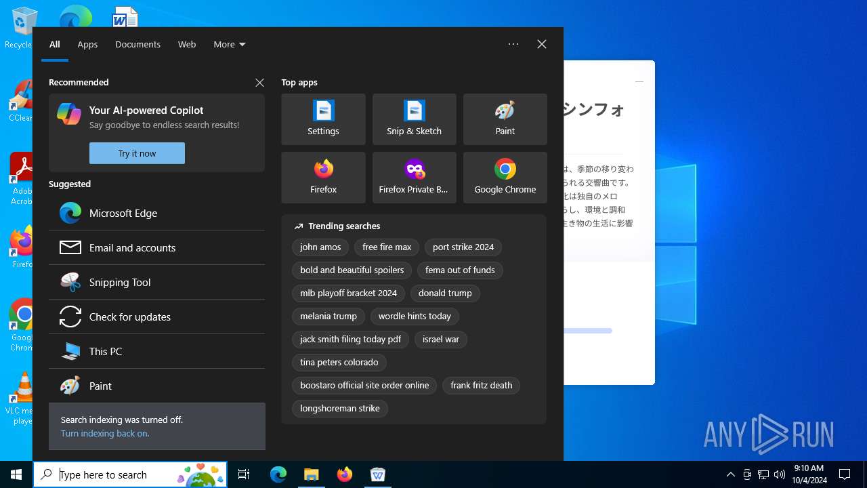This screenshot has height=488, width=867.
Task: Click progress bar in background dialog
Action: coord(587,331)
